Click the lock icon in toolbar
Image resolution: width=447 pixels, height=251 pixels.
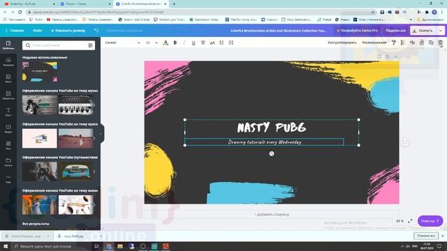point(422,43)
